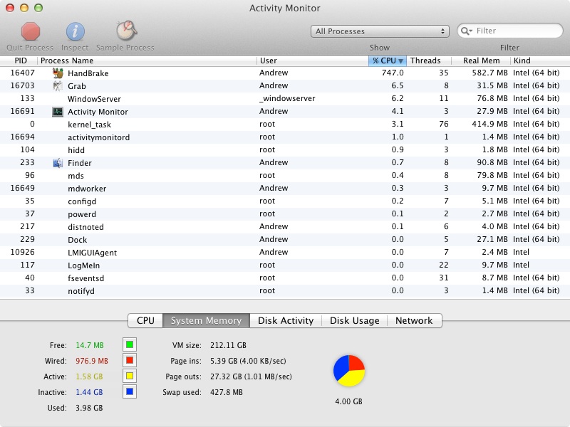Switch to the Network tab
Screen dimensions: 570x427
[x=414, y=321]
